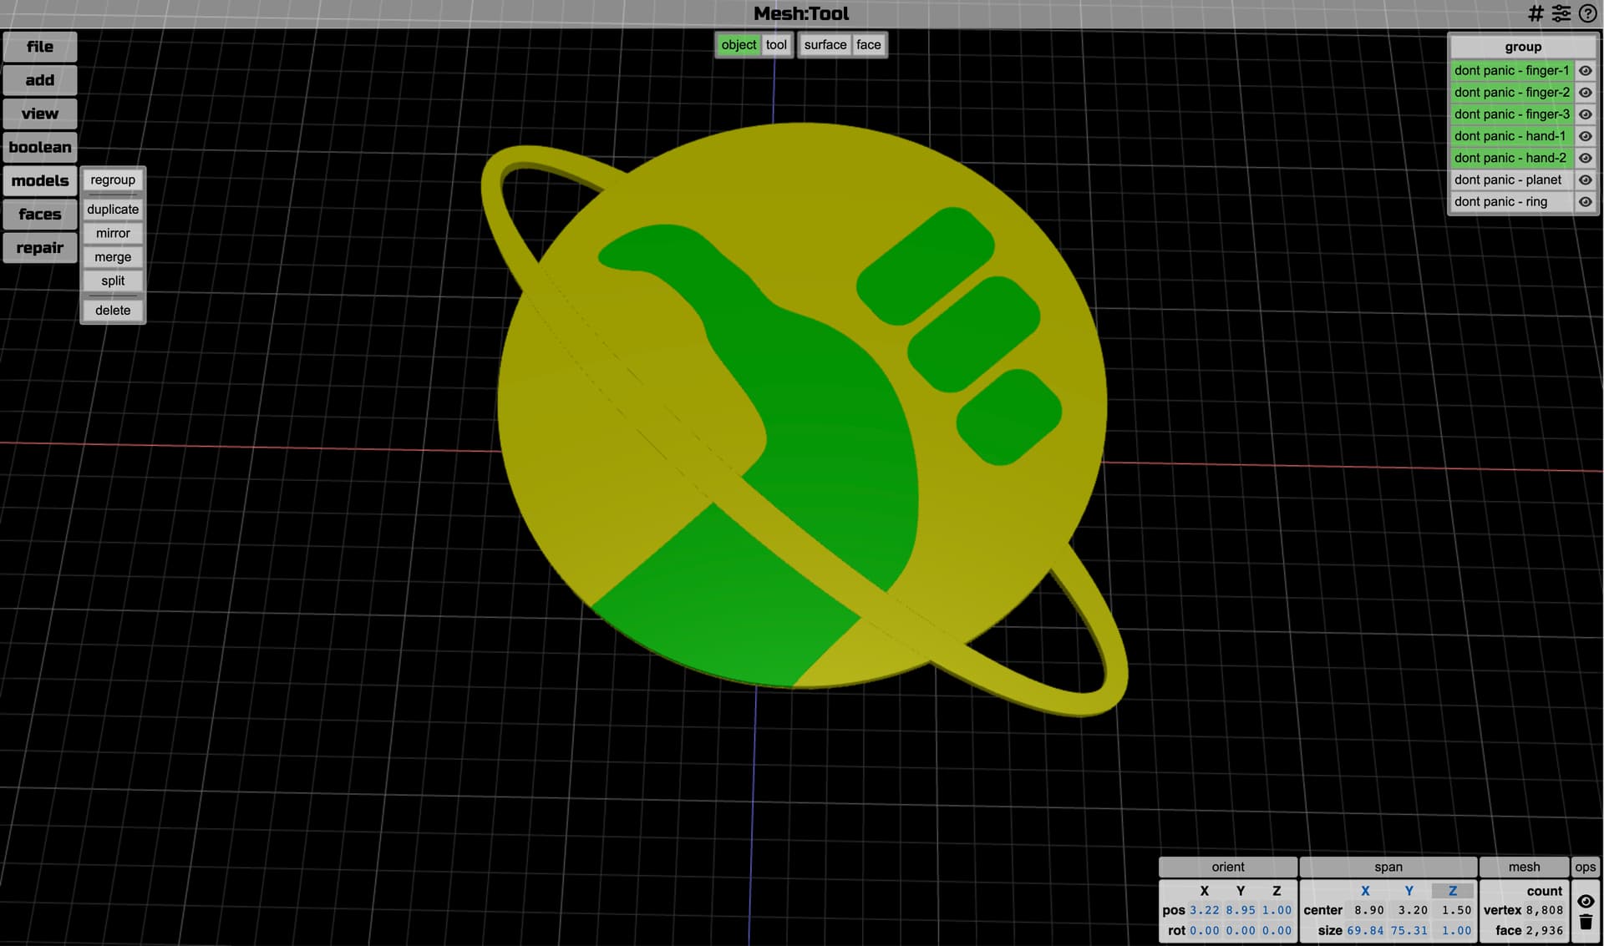Open the preferences sliders icon
Screen dimensions: 1604x946
coord(1561,13)
